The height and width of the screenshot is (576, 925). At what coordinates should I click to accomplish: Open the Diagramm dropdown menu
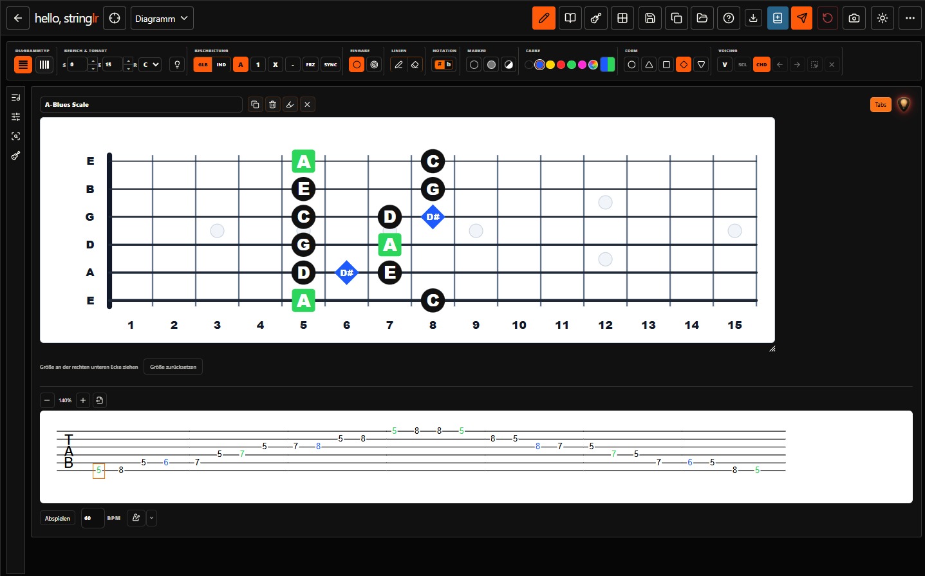pyautogui.click(x=162, y=18)
